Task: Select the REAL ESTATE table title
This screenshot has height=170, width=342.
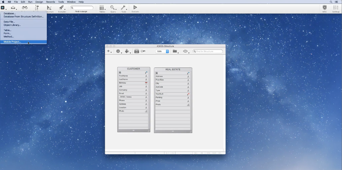Action: 173,69
